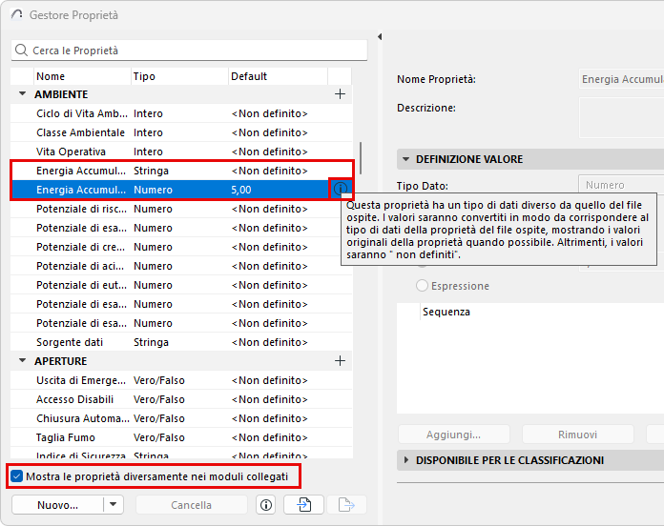Click the Rimuovi button
Image resolution: width=664 pixels, height=526 pixels.
577,435
